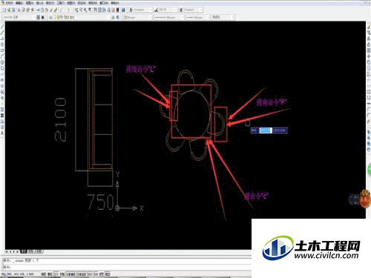The height and width of the screenshot is (278, 371).
Task: Open the Text Style dropdown
Action: 151,10
